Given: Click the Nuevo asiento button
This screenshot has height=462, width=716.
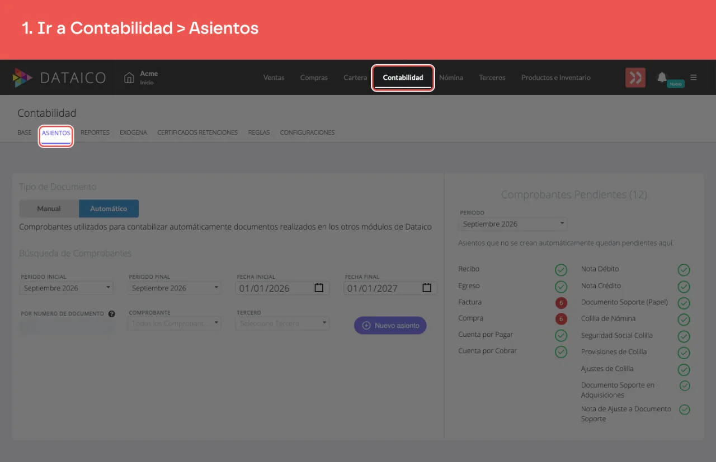Looking at the screenshot, I should 390,325.
